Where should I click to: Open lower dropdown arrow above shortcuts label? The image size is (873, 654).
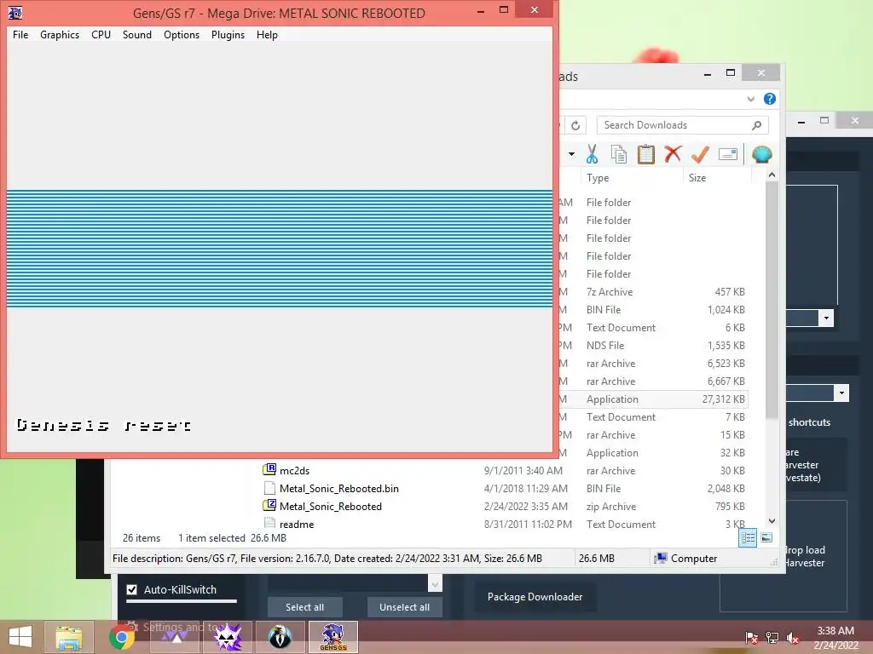841,393
